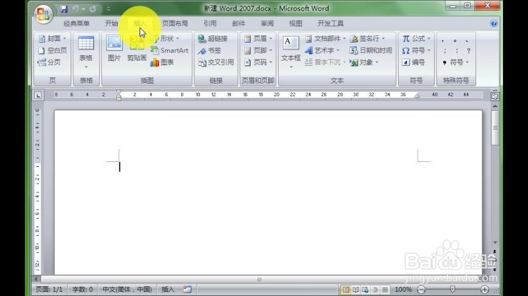528x296 pixels.
Task: Insert a 交叉引用 cross-reference
Action: 216,62
